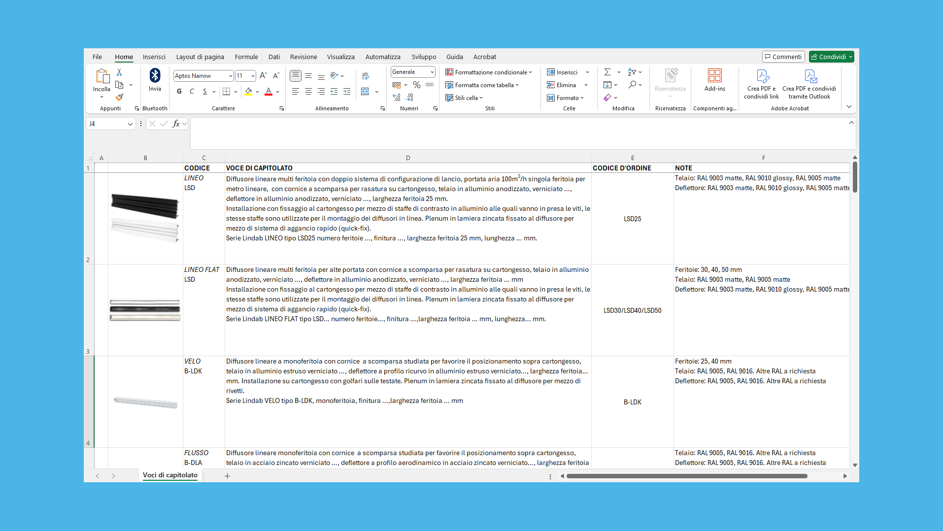Toggle underline (S) formatting
Screen dimensions: 943x531
205,92
